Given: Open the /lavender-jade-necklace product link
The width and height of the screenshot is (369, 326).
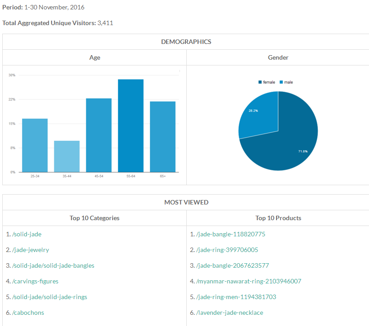Looking at the screenshot, I should [229, 313].
